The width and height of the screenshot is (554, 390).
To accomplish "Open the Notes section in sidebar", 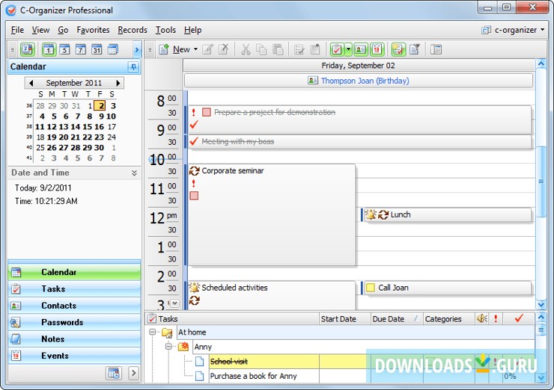I will (74, 339).
